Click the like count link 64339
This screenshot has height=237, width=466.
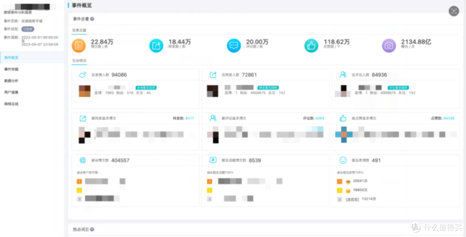(449, 118)
